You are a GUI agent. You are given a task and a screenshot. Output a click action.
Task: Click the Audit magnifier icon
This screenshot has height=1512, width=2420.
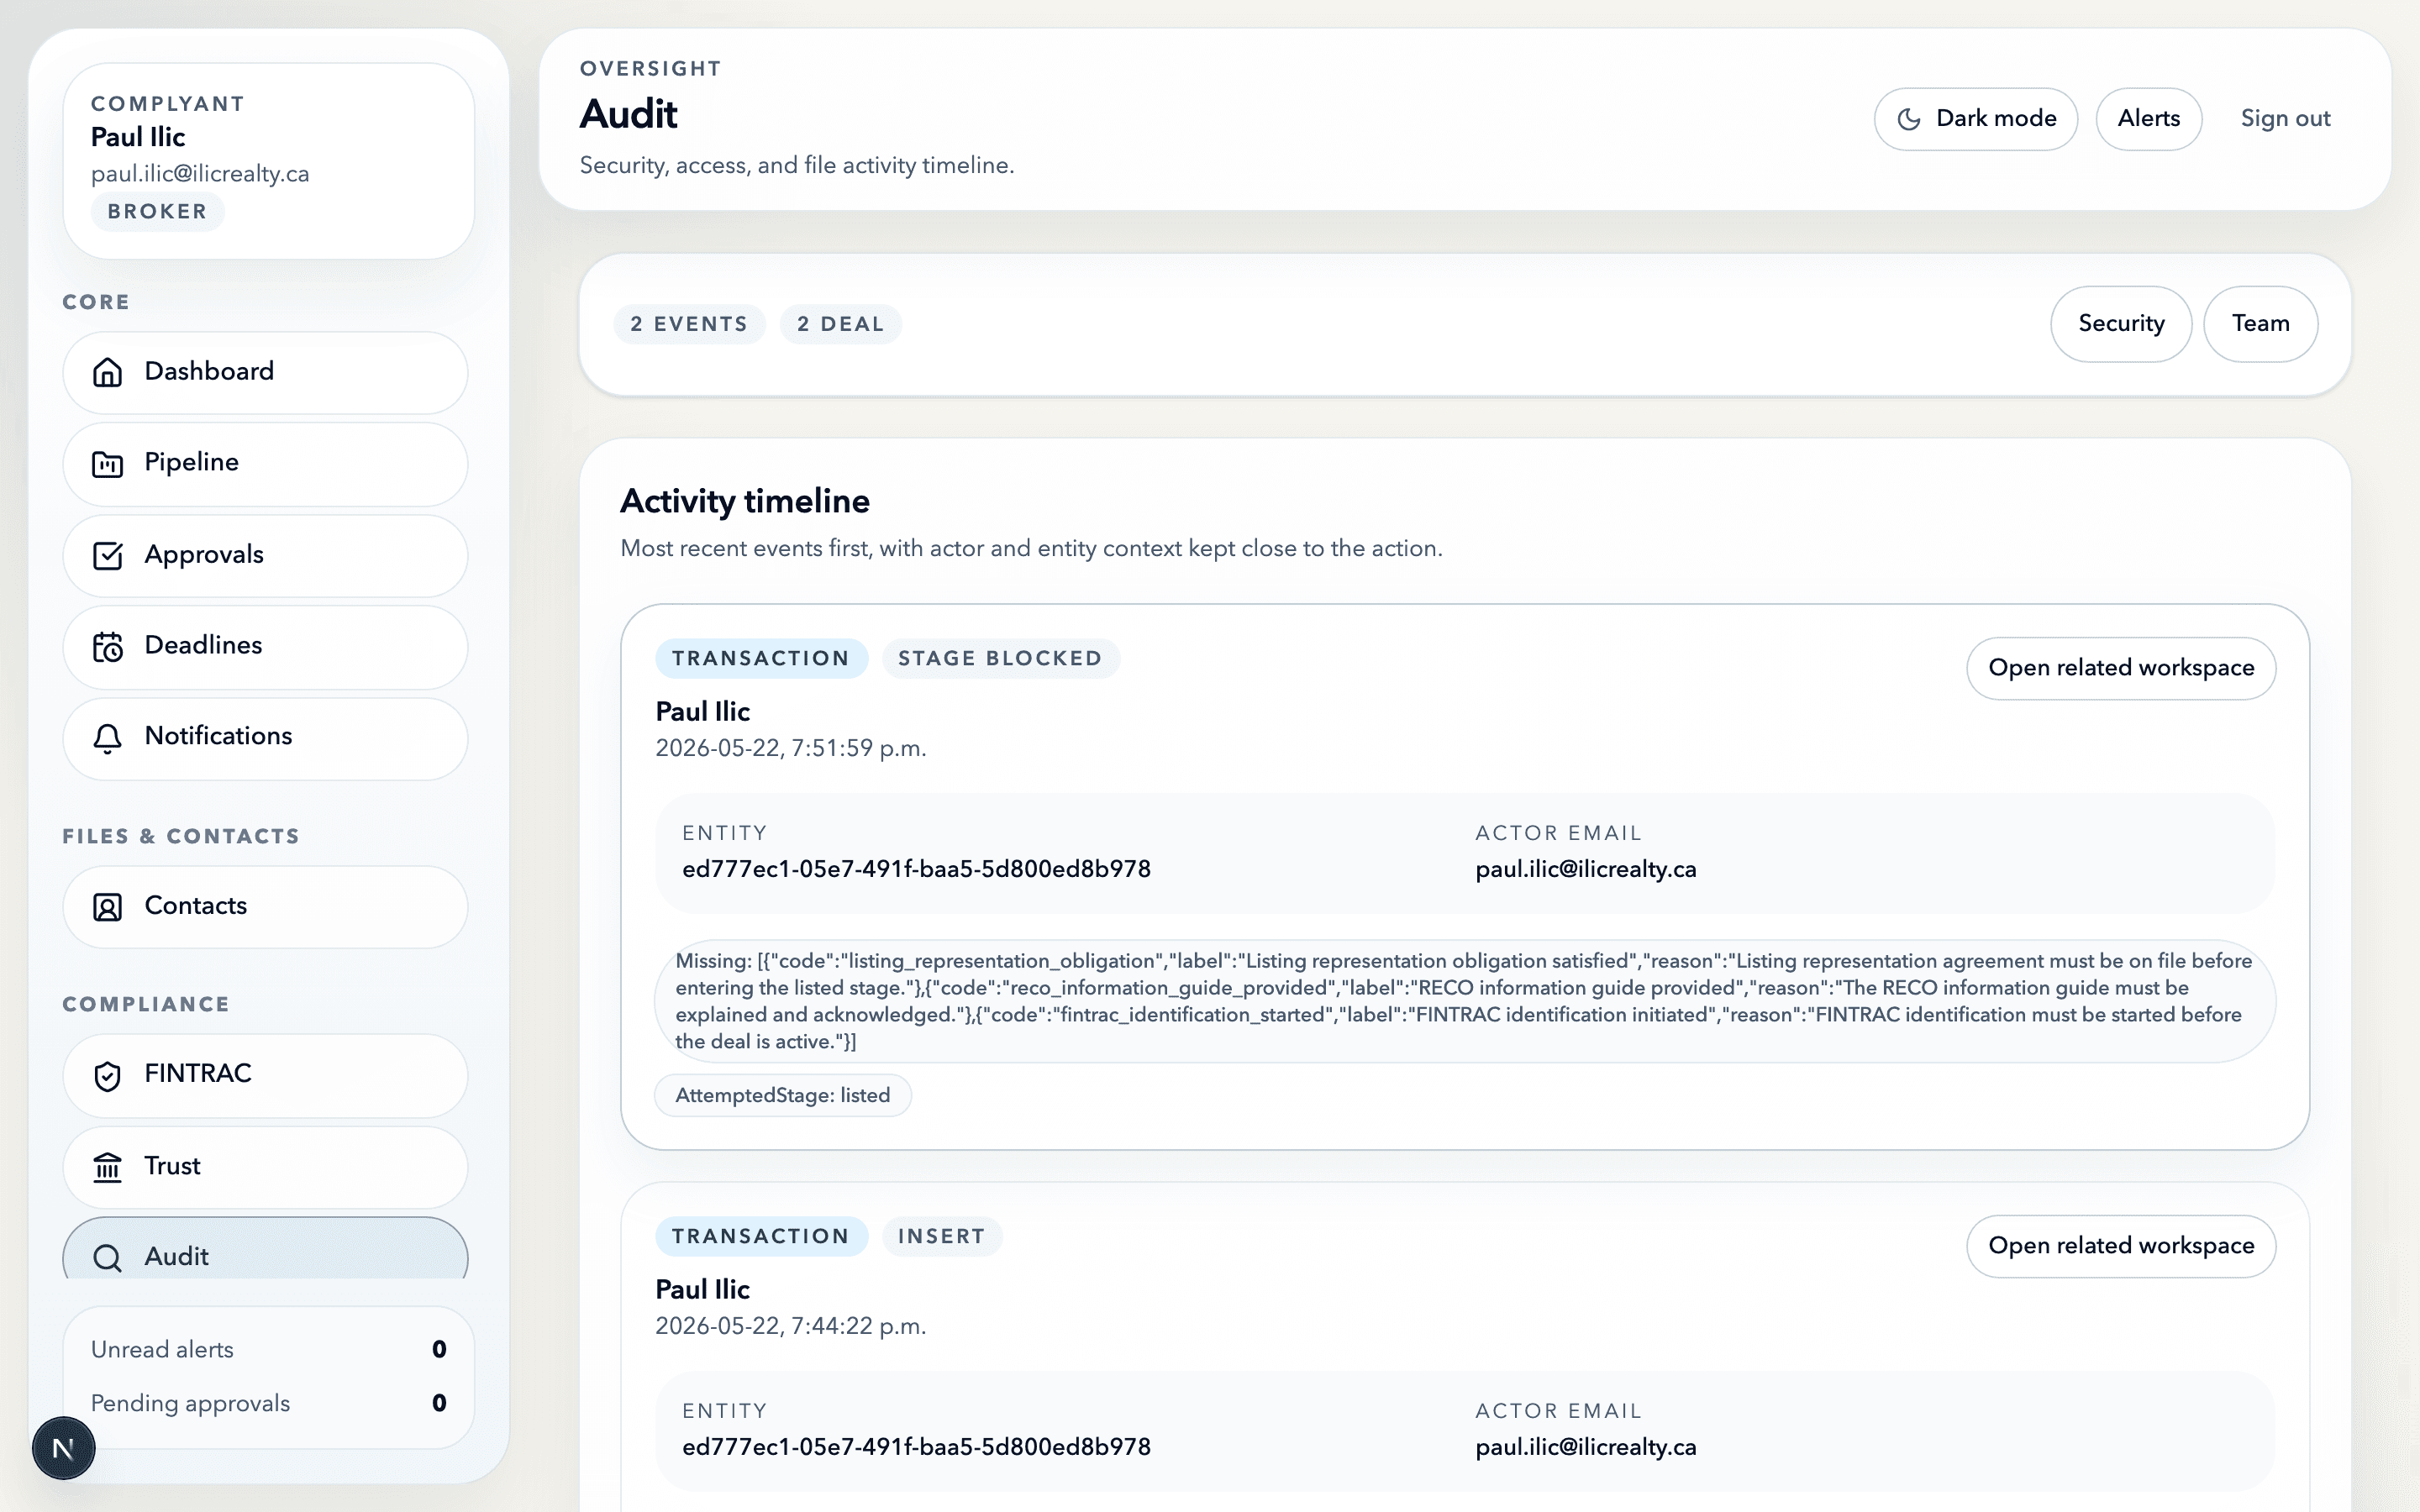pos(107,1257)
